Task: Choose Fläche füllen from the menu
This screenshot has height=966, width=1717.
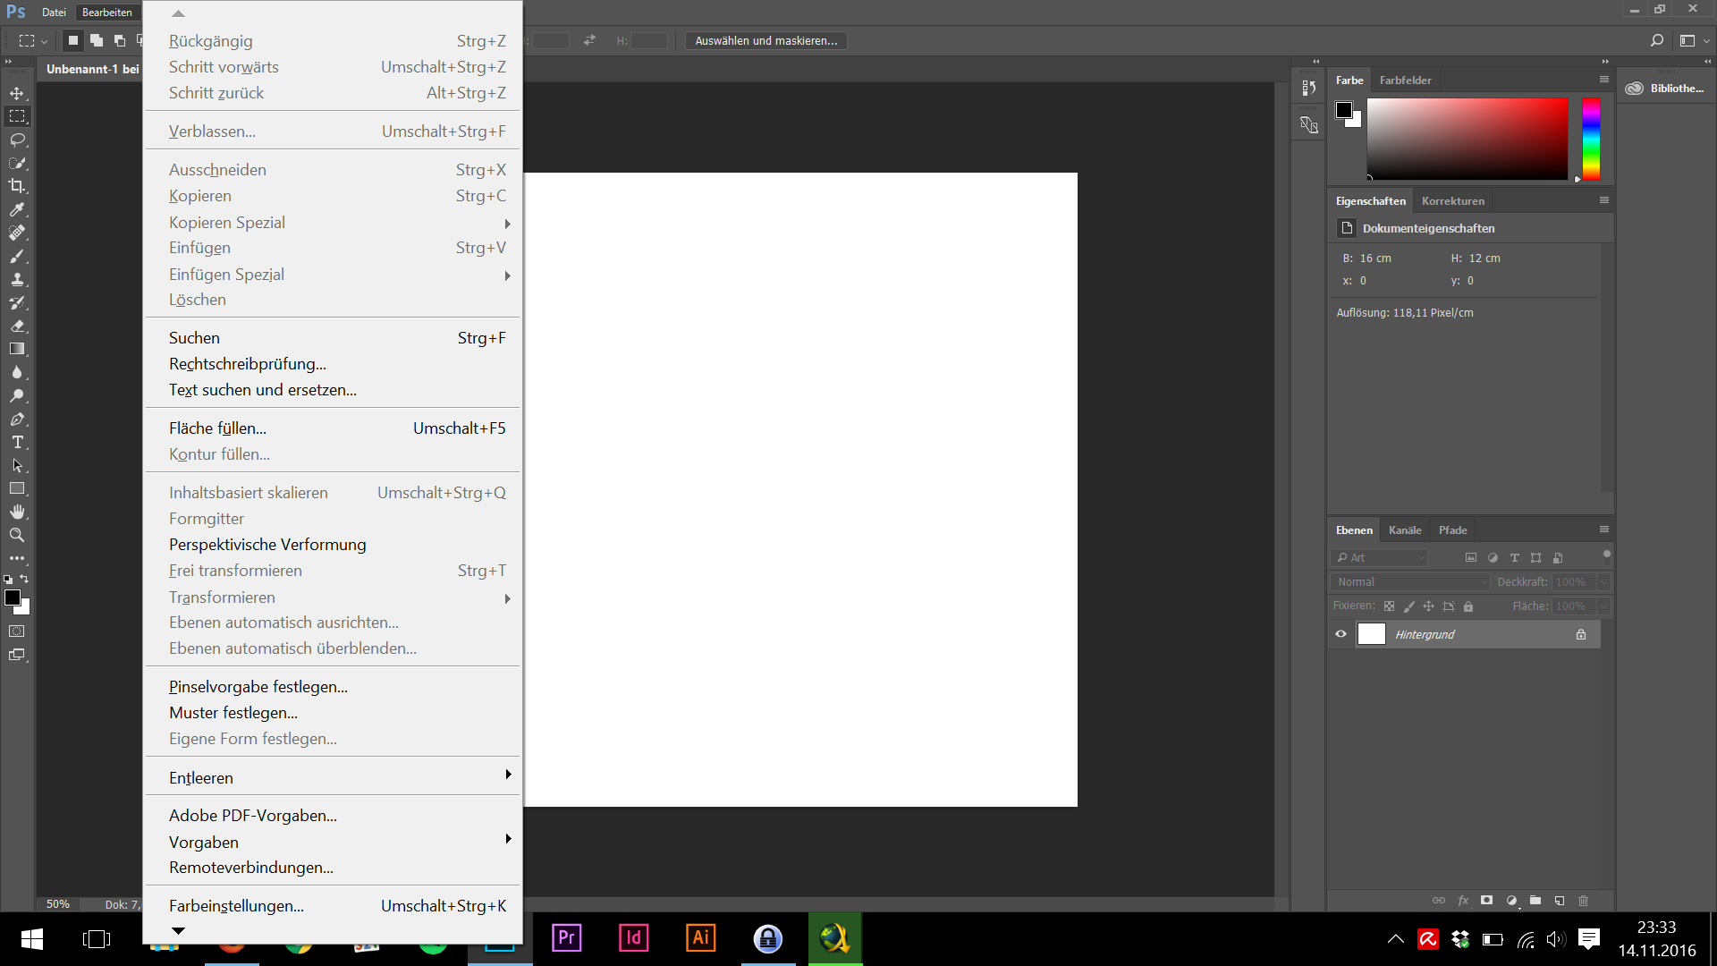Action: pyautogui.click(x=217, y=428)
